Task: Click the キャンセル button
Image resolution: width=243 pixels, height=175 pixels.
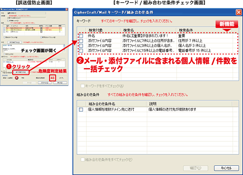Action: point(226,168)
